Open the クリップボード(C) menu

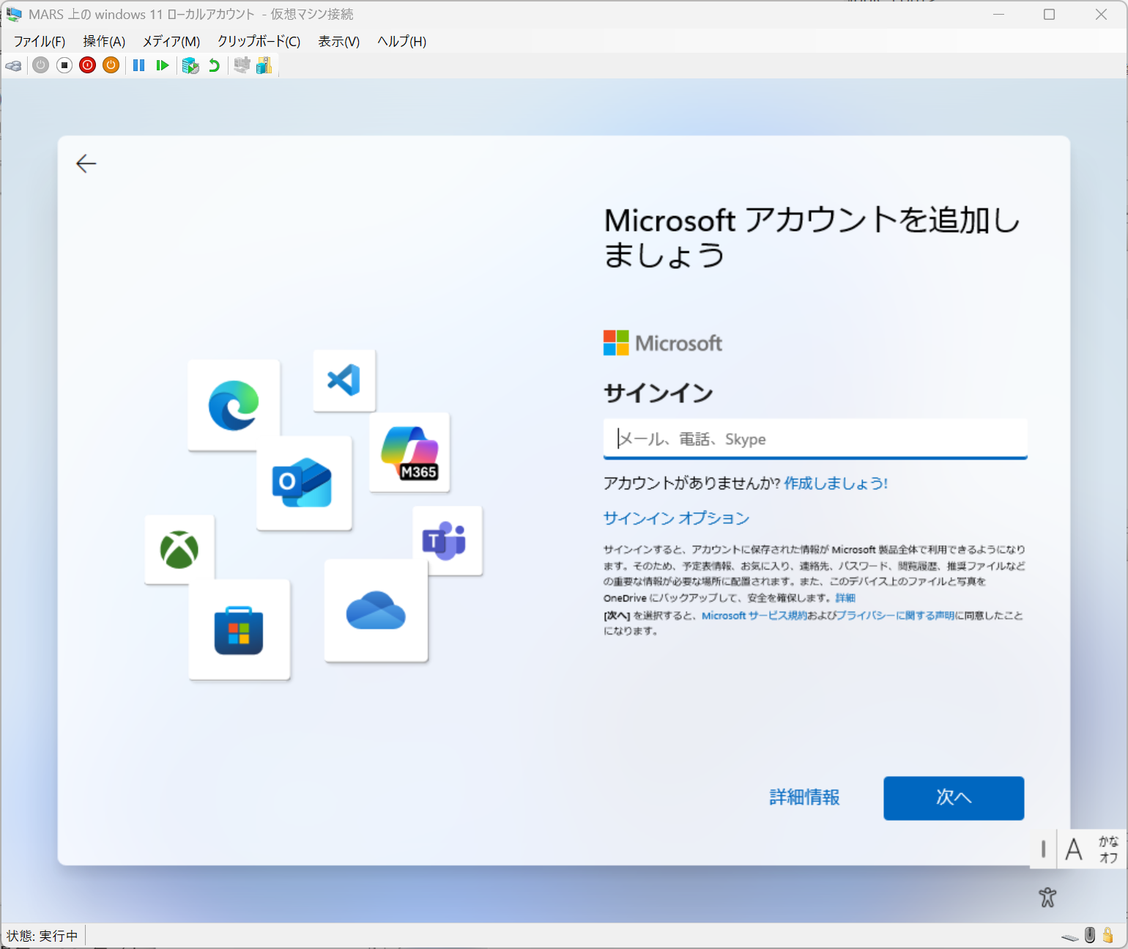259,42
